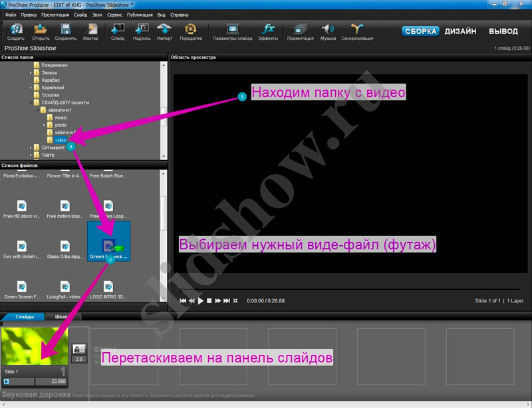This screenshot has height=408, width=532.
Task: Select the Осколки folder
Action: [x=47, y=95]
